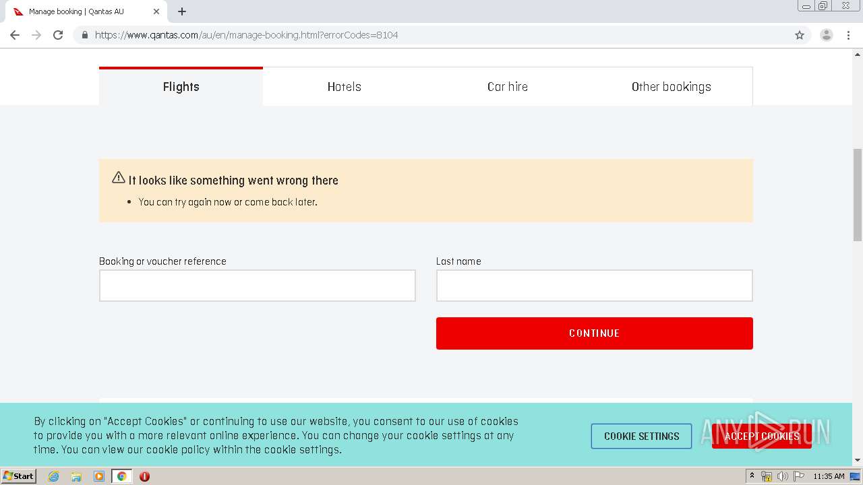Click the browser back arrow
Viewport: 863px width, 485px height.
(x=15, y=35)
